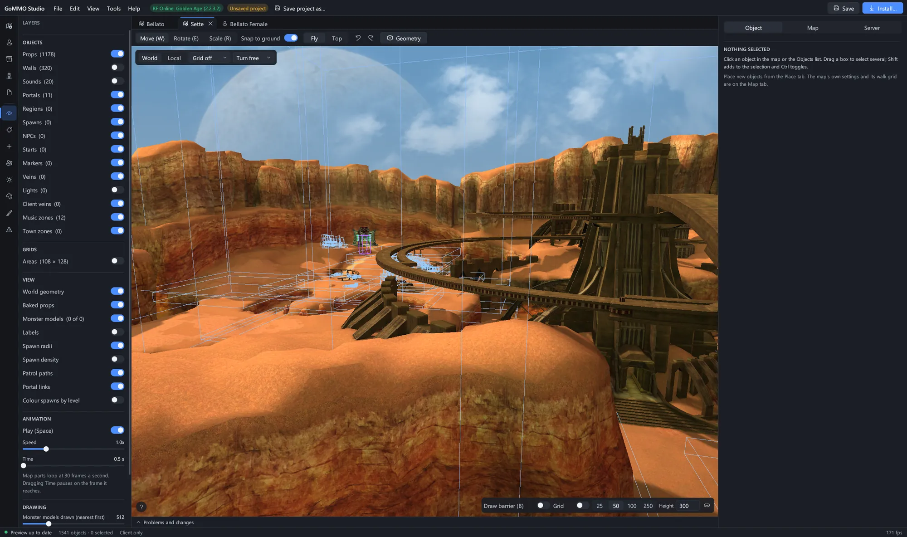Expand the Problems and changes panel

coord(165,522)
